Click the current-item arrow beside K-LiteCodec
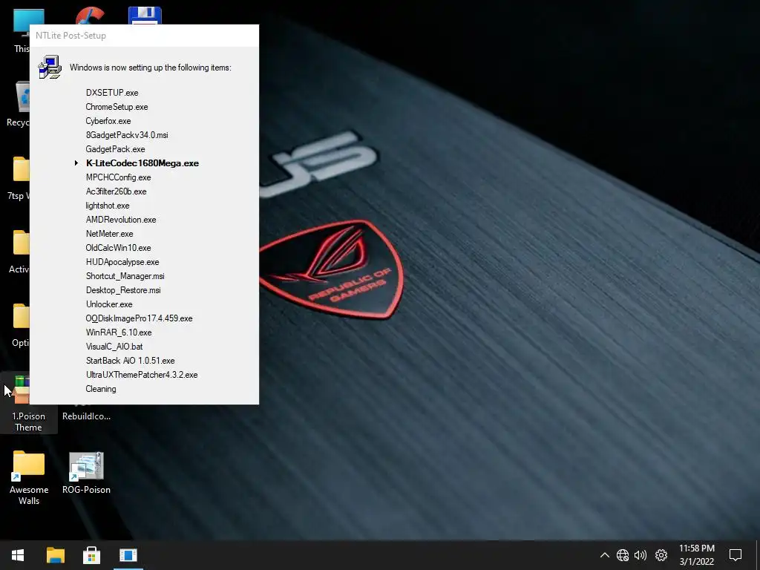Viewport: 760px width, 570px height. (x=76, y=163)
